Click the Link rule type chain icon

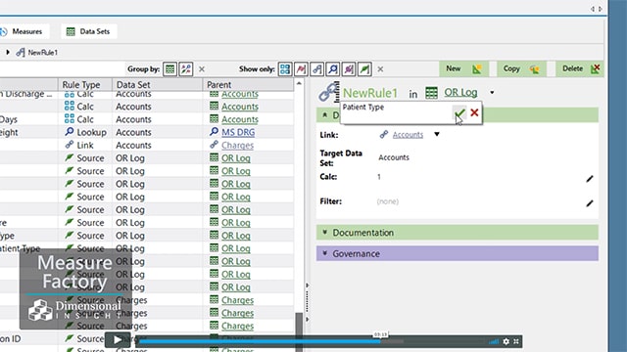[x=70, y=145]
